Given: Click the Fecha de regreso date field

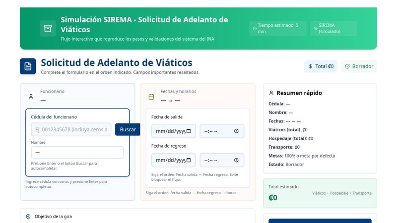Looking at the screenshot, I should tap(173, 160).
